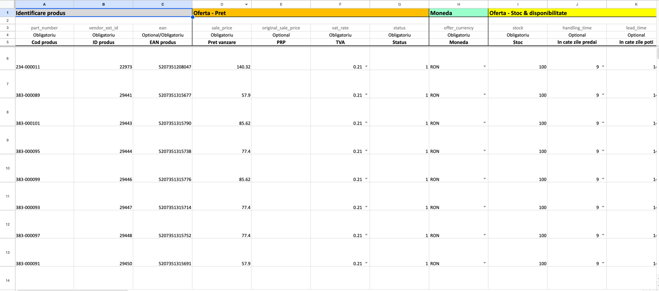Screen dimensions: 659x291
Task: Open handling time dropdown in row 8
Action: [603, 123]
